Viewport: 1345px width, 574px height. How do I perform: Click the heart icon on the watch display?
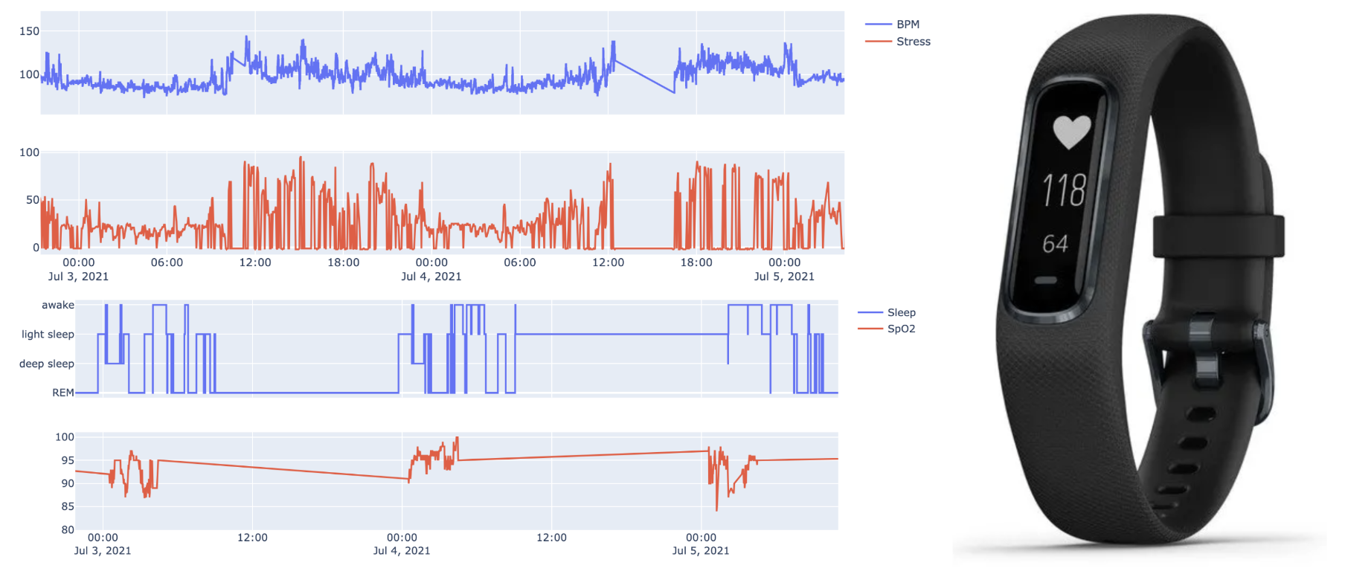click(1071, 132)
